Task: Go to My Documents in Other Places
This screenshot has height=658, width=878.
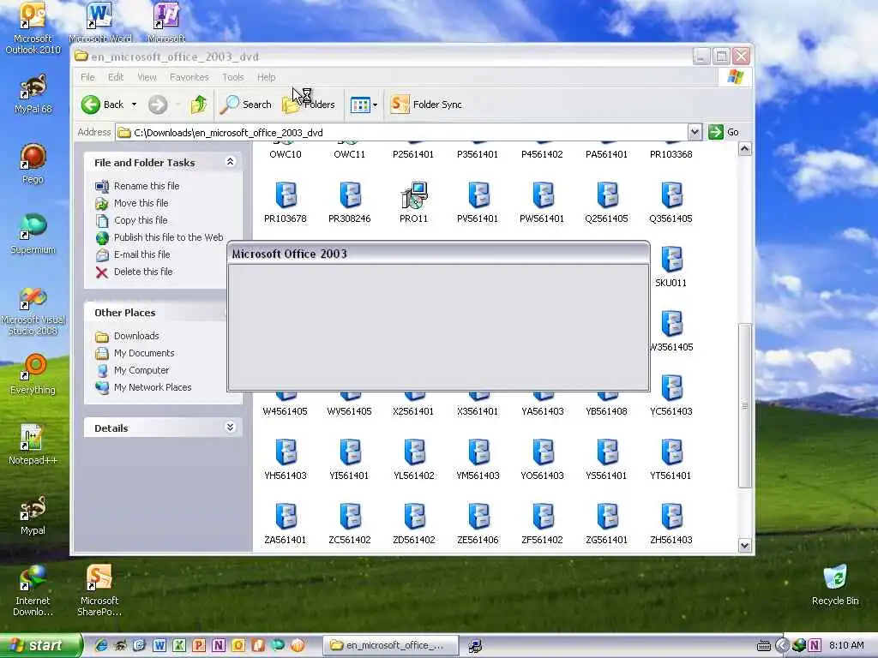Action: pos(144,353)
